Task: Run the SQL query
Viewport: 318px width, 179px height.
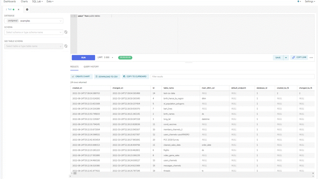Action: coord(83,57)
